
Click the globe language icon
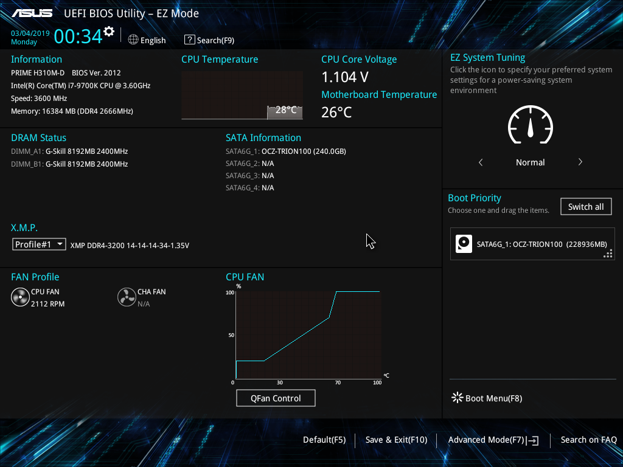[133, 40]
